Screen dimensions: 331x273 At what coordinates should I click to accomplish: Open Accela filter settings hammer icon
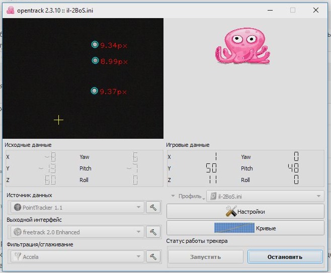(153, 256)
